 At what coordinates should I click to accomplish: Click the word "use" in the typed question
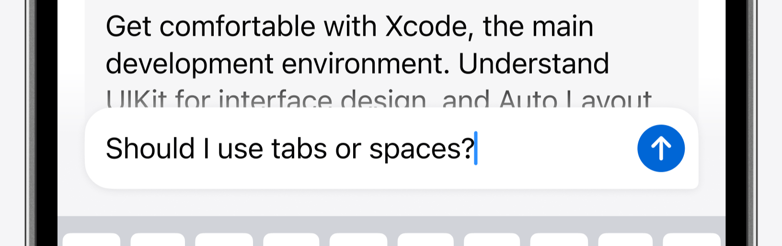241,149
